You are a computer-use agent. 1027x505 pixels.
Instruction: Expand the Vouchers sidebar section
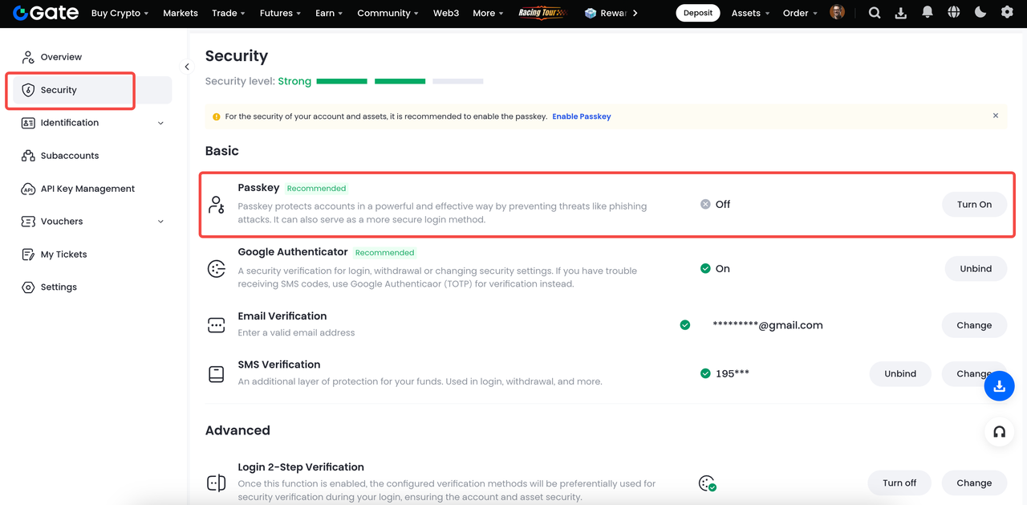91,222
